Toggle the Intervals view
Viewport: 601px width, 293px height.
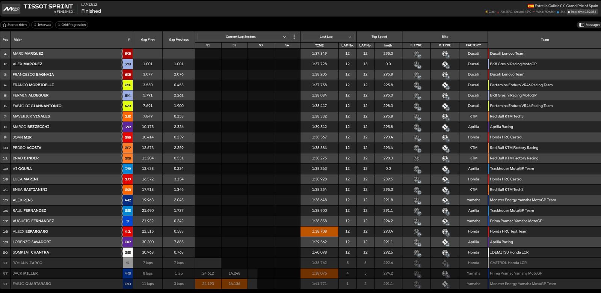coord(42,25)
